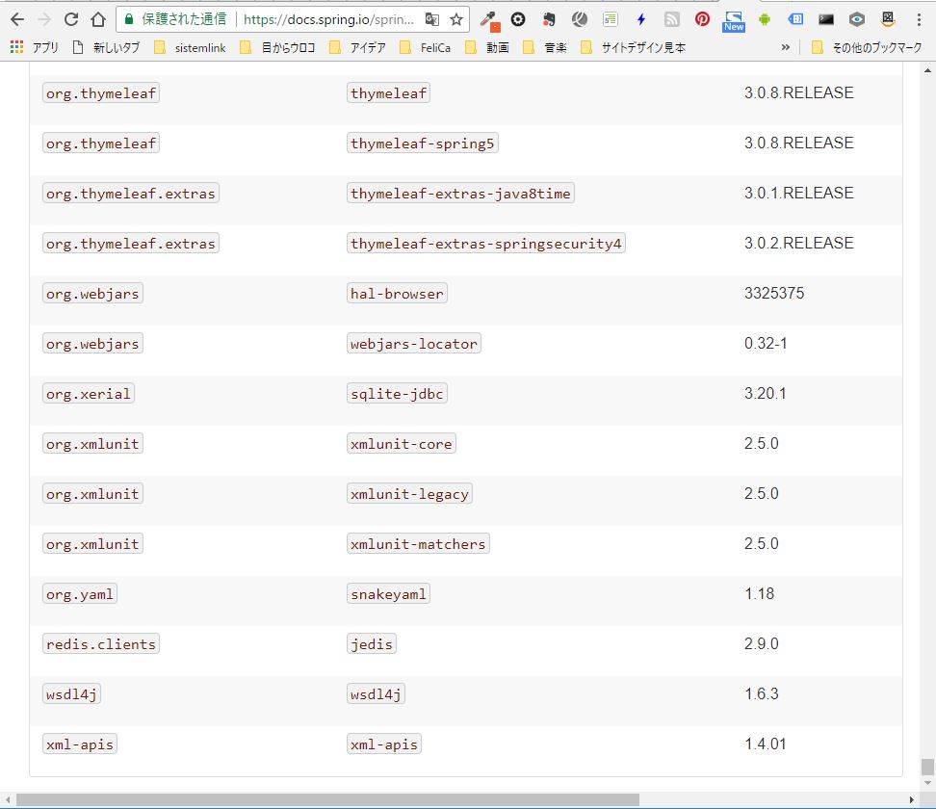Open the 目からウロコ bookmark folder
The width and height of the screenshot is (936, 809).
click(277, 47)
